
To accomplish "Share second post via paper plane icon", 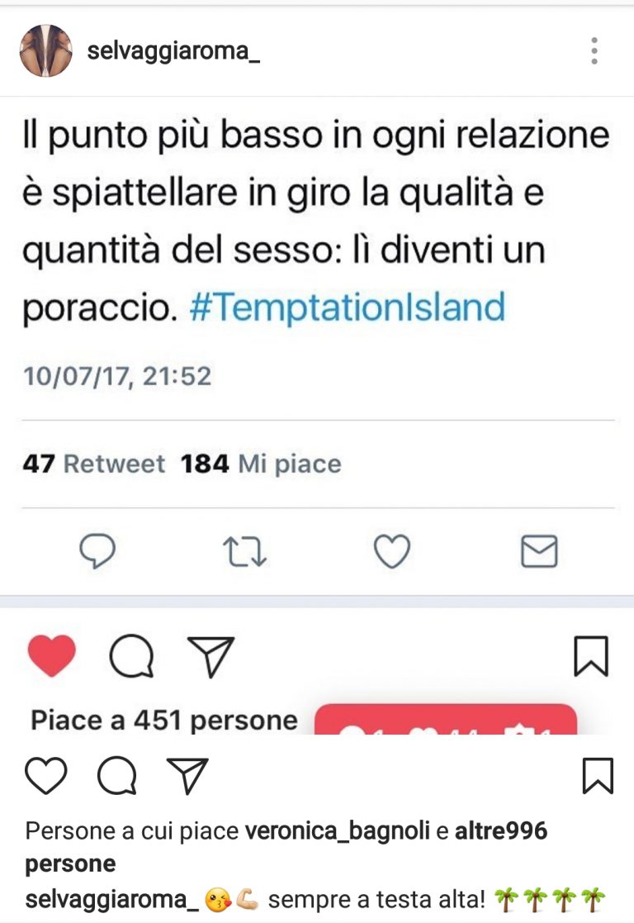I will click(187, 775).
